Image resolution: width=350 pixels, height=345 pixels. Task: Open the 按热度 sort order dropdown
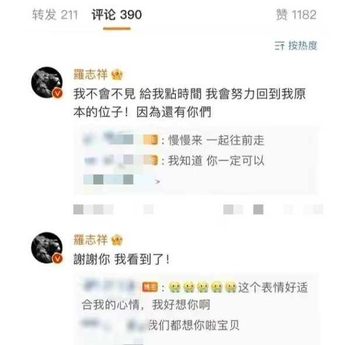click(296, 46)
